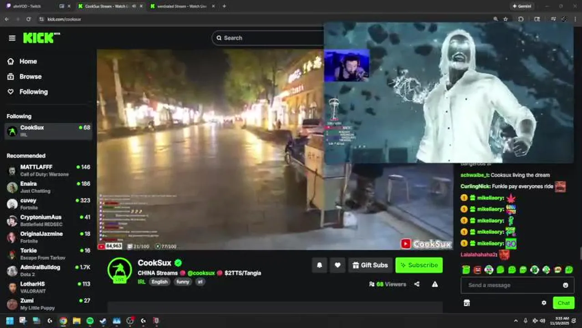Image resolution: width=582 pixels, height=328 pixels.
Task: Click the report warning triangle icon
Action: click(435, 284)
